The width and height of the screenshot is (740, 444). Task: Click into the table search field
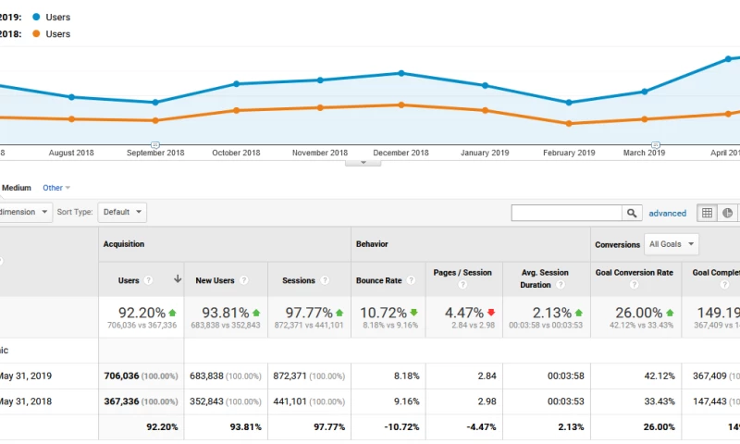(x=566, y=213)
